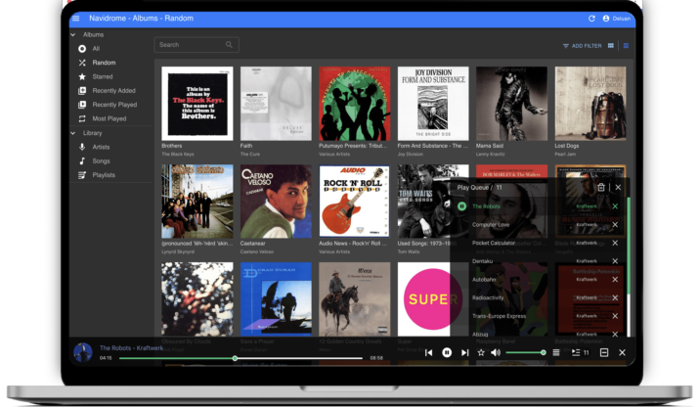Open the Putumayo Presents album cover

click(x=355, y=104)
